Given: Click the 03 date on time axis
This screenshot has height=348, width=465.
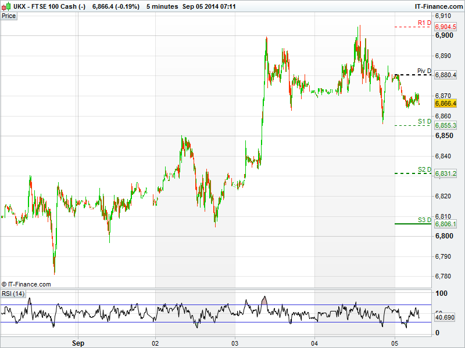Looking at the screenshot, I should (235, 343).
